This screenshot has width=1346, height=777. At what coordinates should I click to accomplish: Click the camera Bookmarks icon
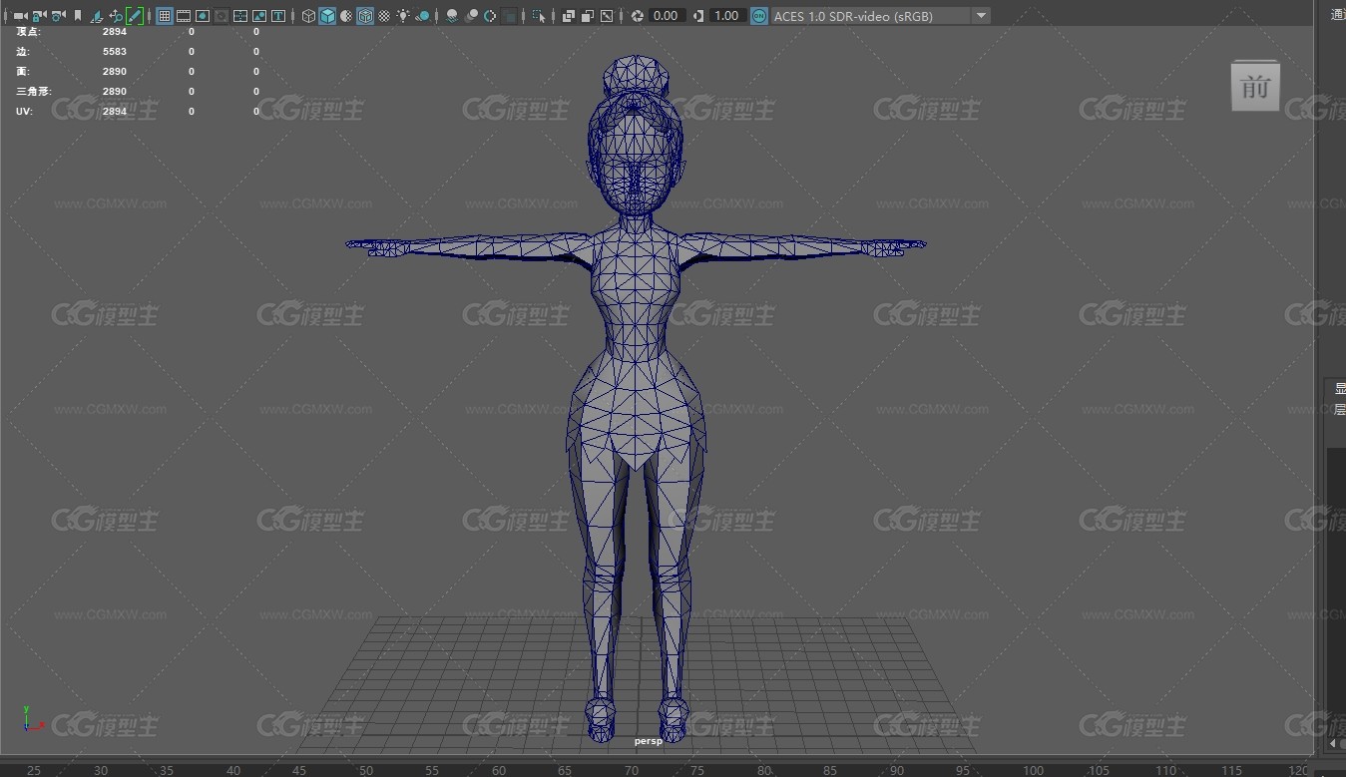point(78,16)
